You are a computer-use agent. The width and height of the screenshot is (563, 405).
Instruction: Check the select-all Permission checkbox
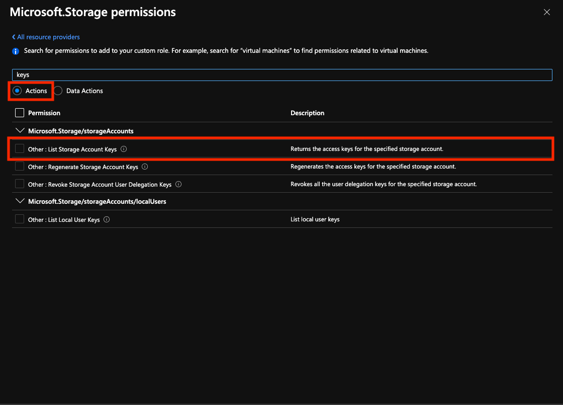(x=20, y=113)
